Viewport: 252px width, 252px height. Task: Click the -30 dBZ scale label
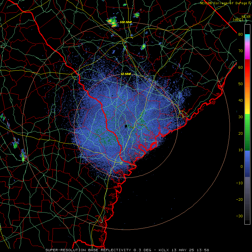(239, 216)
